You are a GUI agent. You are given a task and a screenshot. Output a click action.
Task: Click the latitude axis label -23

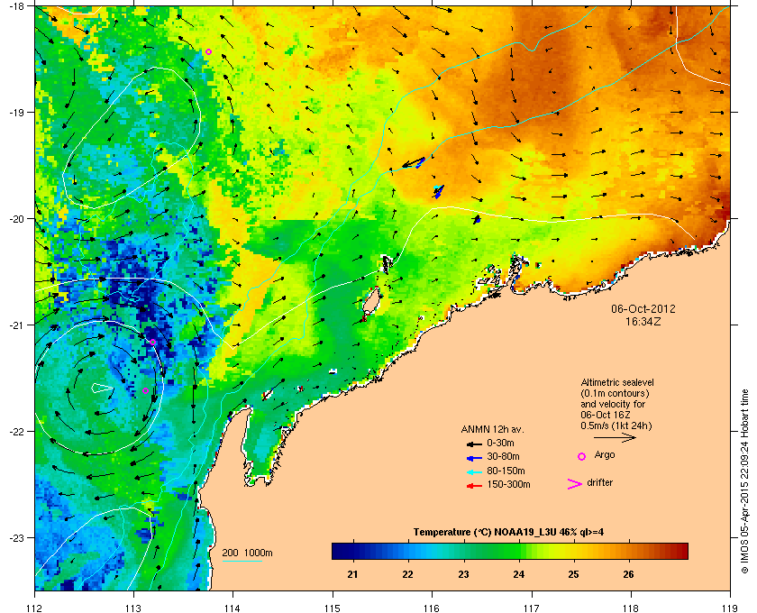(17, 537)
